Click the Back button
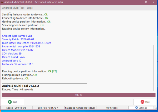Viewport: 158px width, 112px height. (12, 102)
